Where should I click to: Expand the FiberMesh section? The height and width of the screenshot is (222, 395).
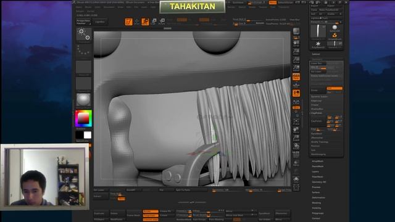pyautogui.click(x=317, y=177)
